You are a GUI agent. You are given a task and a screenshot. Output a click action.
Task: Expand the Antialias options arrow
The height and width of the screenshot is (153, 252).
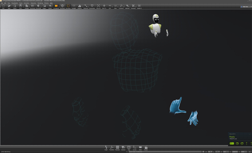coord(29,7)
